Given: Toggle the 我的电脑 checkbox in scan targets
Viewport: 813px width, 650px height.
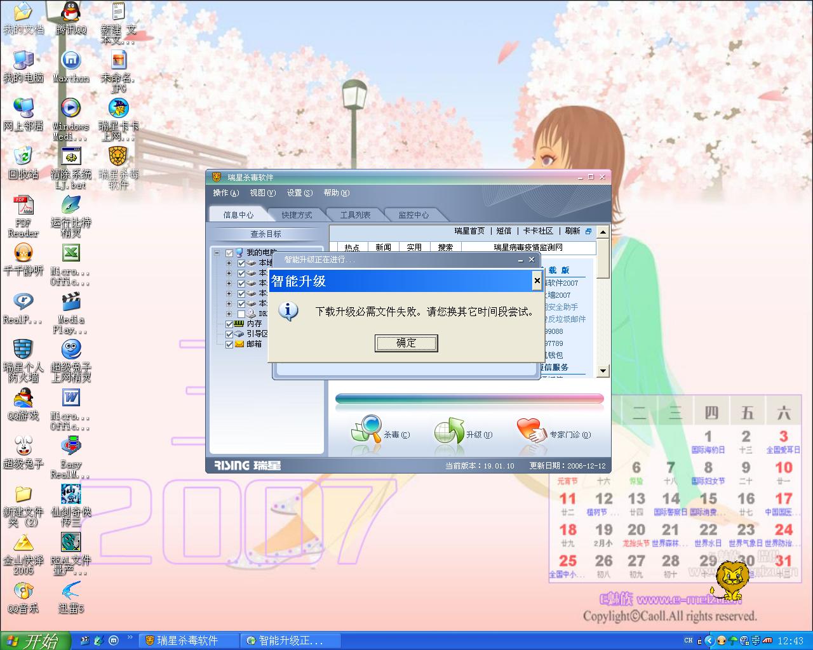Looking at the screenshot, I should (x=229, y=253).
